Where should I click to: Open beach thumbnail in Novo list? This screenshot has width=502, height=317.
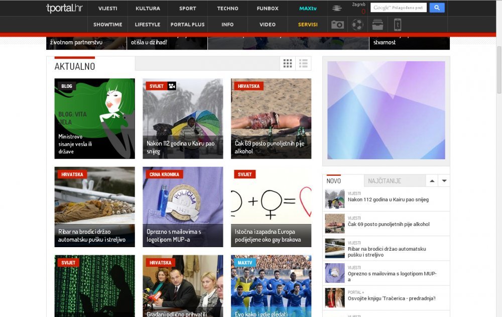tap(335, 224)
